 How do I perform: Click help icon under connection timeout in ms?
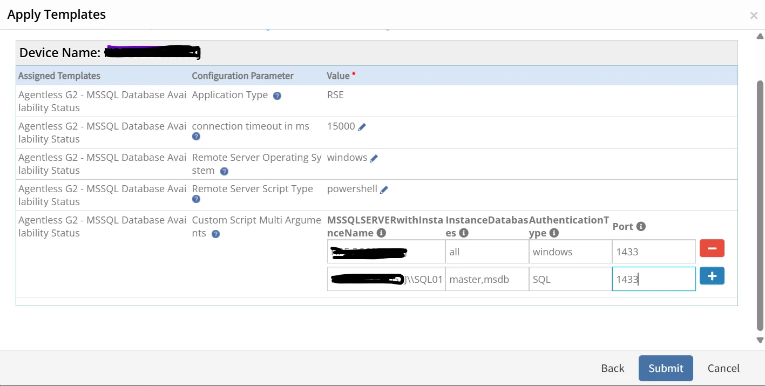pos(196,137)
